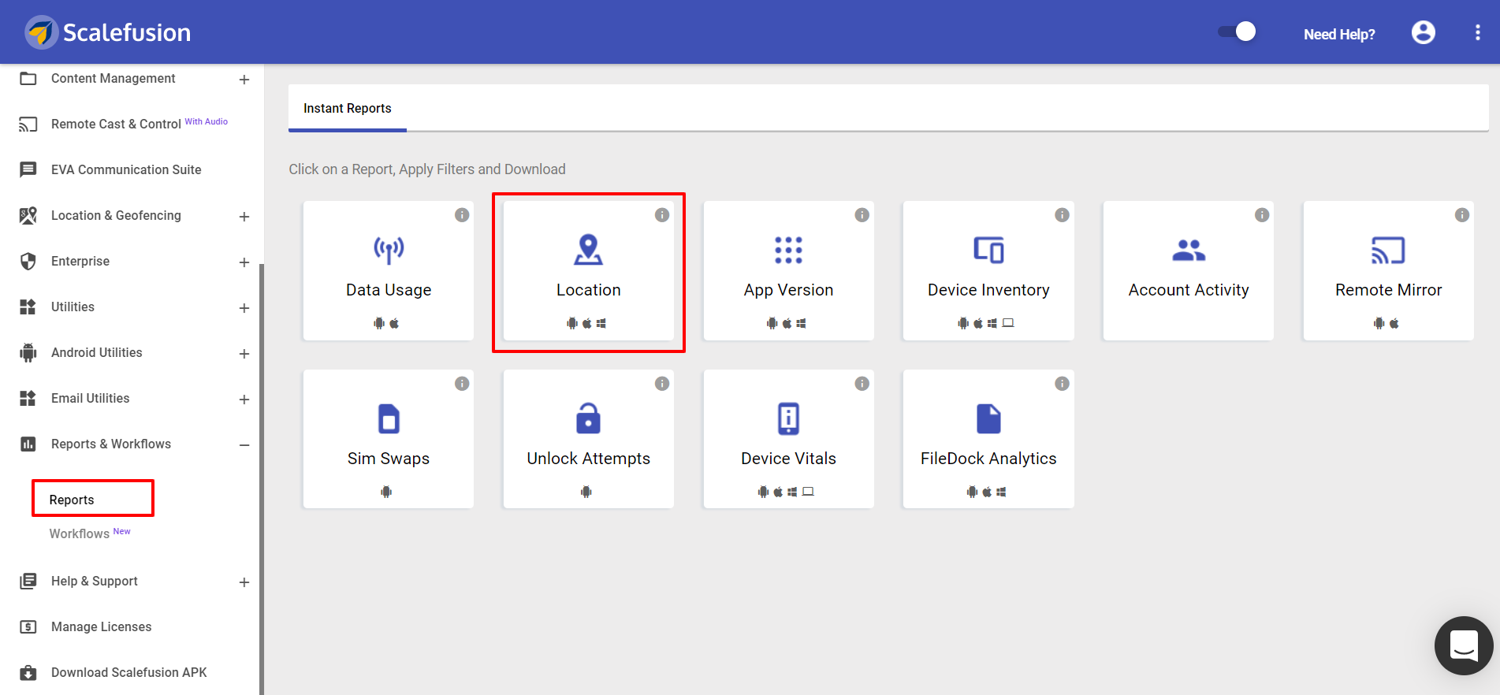Click the info icon on Unlock Attempts card
The width and height of the screenshot is (1500, 695).
tap(662, 384)
